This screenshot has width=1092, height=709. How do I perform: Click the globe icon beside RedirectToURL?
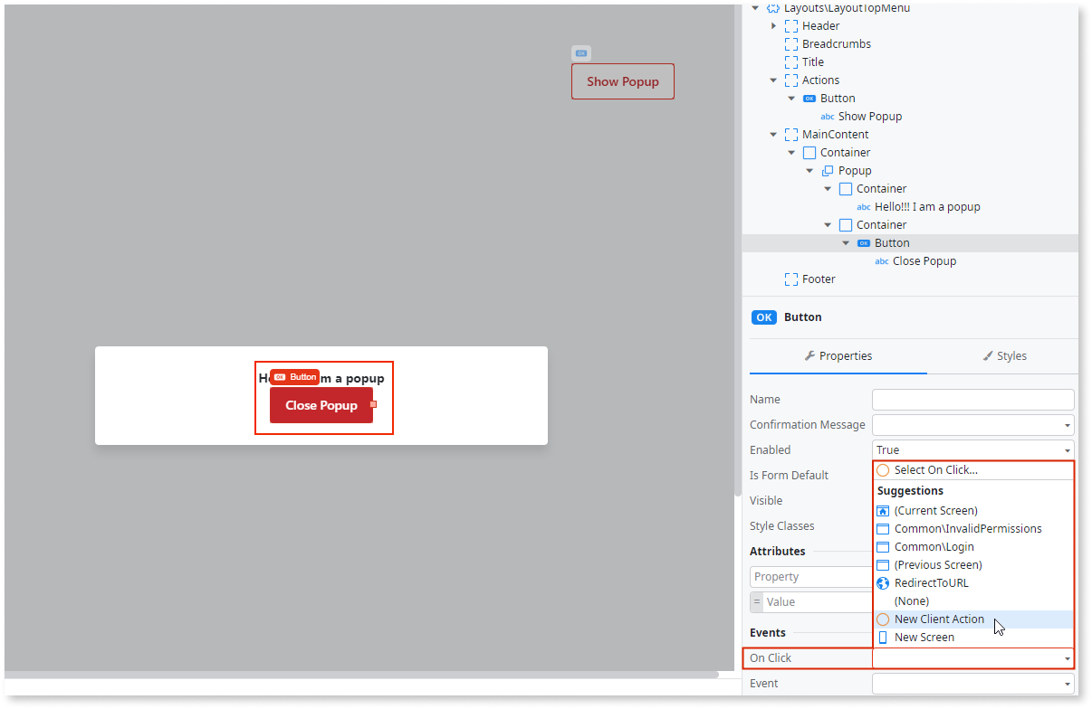pos(882,582)
